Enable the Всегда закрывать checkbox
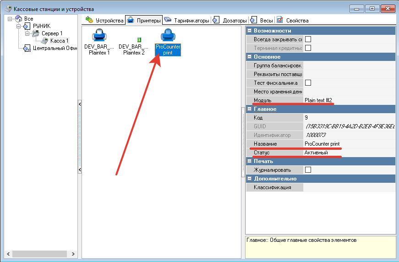 point(308,39)
